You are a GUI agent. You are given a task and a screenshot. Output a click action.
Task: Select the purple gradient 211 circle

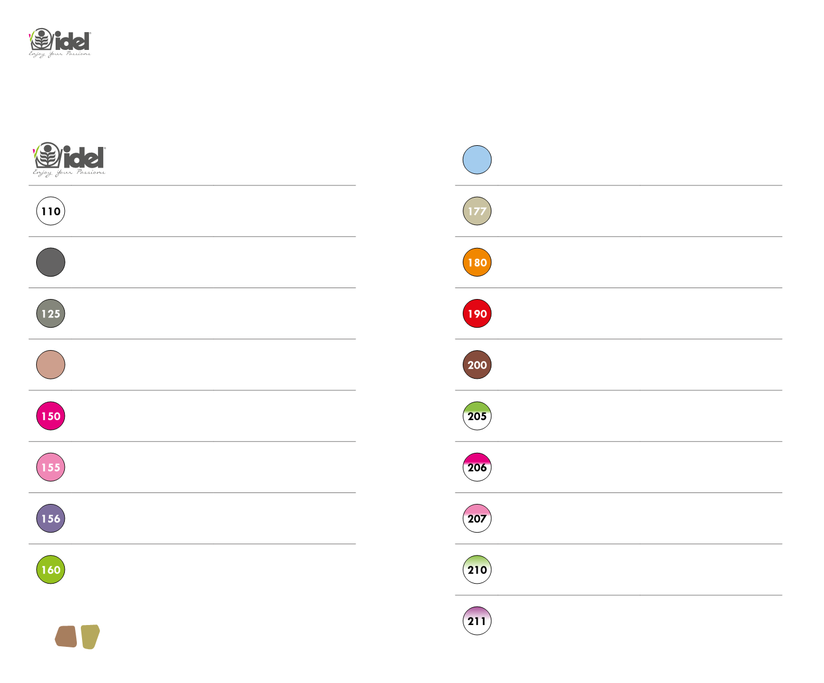(x=477, y=621)
